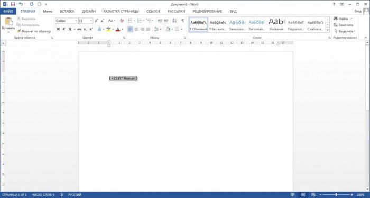Switch to ДИЗАЙН tab
Screen dimensions: 370x198
pyautogui.click(x=89, y=11)
